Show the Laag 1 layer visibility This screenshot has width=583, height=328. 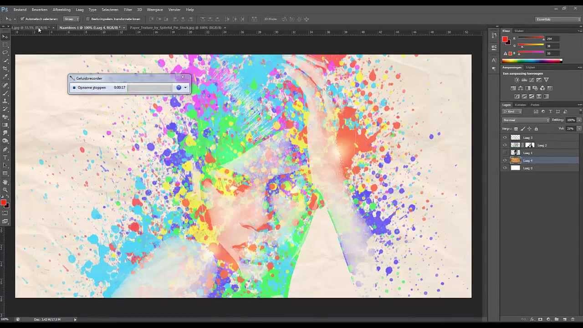(505, 153)
